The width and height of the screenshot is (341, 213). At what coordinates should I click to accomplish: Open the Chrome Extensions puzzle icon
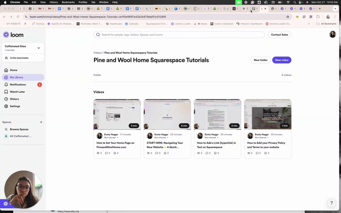(x=318, y=17)
